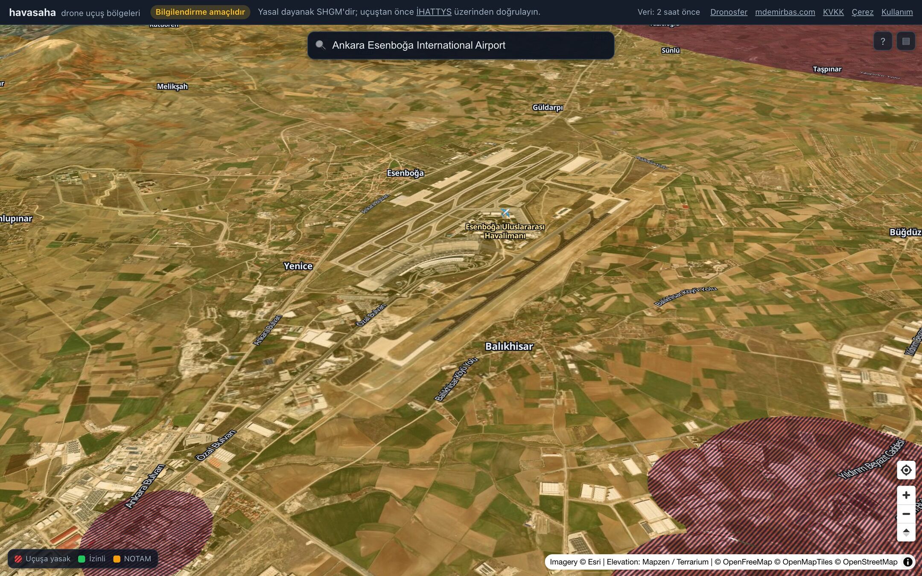Click the Uçuşa yasak legend text

(x=48, y=559)
